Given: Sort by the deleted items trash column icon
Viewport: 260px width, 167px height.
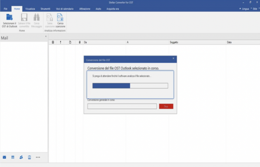Looking at the screenshot, I should pos(53,42).
